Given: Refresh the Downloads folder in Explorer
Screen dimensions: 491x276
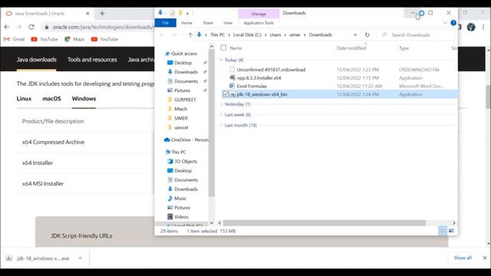Looking at the screenshot, I should (367, 34).
